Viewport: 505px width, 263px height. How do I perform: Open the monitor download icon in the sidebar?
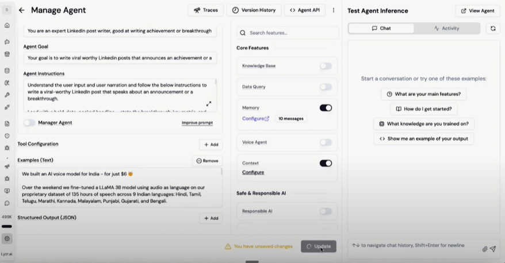(x=7, y=191)
